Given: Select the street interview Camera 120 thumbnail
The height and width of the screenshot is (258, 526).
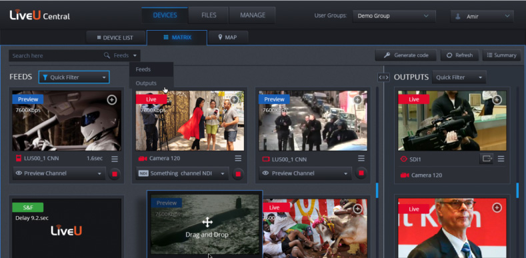Looking at the screenshot, I should pyautogui.click(x=190, y=121).
